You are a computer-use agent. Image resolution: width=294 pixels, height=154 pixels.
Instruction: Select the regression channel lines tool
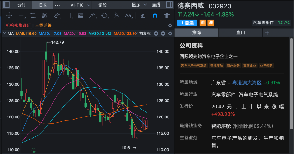(116, 15)
